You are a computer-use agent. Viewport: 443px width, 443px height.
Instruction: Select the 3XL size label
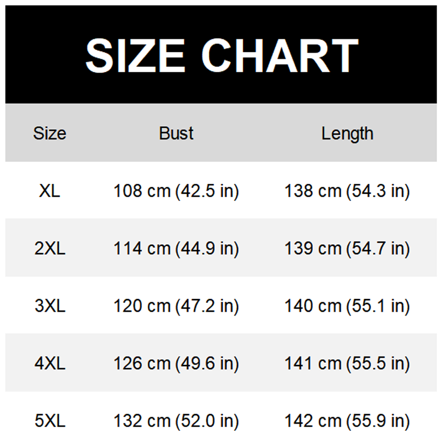50,306
